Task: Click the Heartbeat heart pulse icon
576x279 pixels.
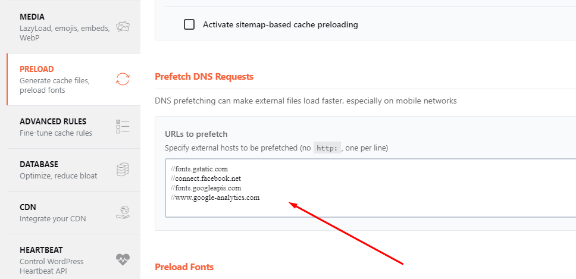Action: point(123,259)
